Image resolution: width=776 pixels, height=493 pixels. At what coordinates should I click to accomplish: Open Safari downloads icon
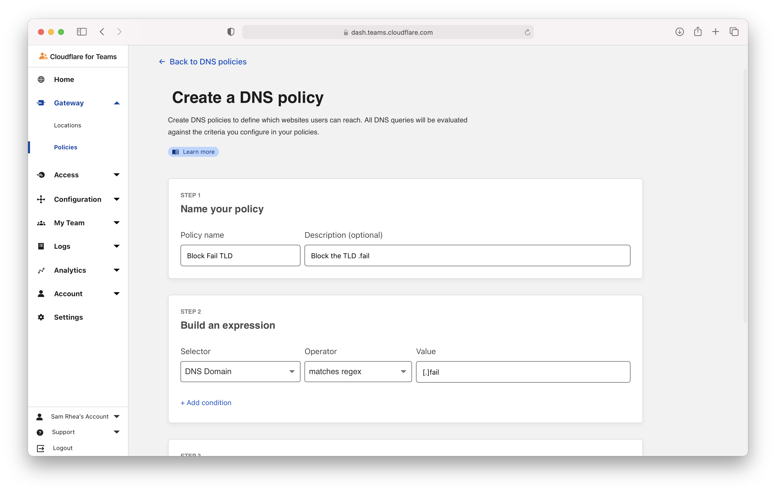pos(679,31)
